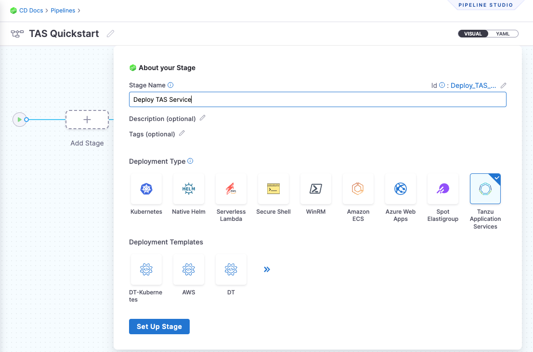Viewport: 533px width, 352px height.
Task: Click the Stage Name input field
Action: [x=318, y=99]
